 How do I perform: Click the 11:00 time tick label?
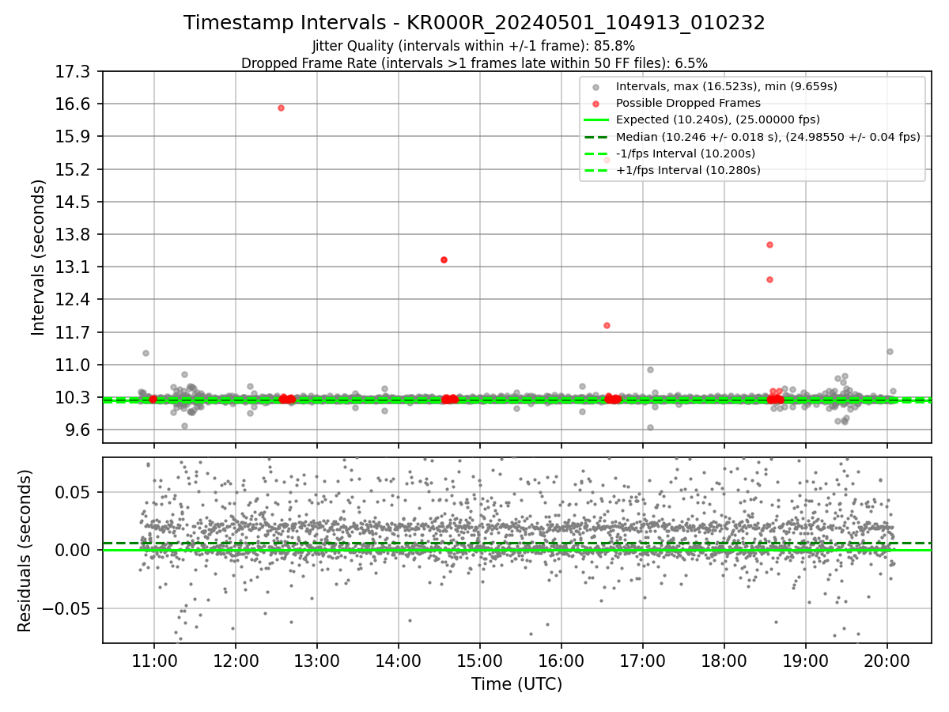(154, 661)
